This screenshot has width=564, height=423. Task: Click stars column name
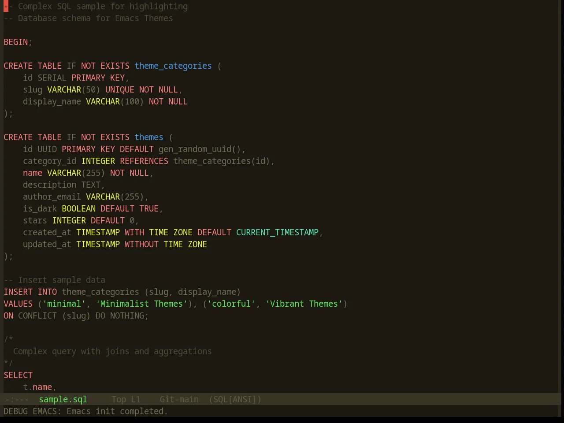click(x=35, y=220)
